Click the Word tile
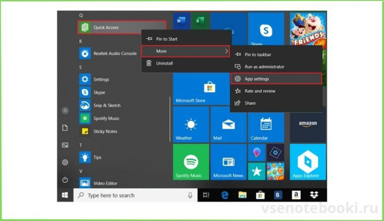Viewport: 384px width, 221px height. 181,21
